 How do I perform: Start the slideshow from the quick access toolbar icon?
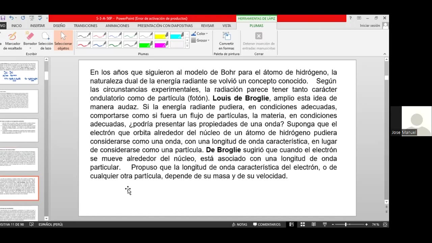click(31, 18)
